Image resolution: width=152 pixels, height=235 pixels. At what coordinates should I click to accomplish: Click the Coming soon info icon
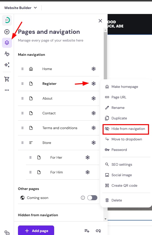tap(83, 198)
